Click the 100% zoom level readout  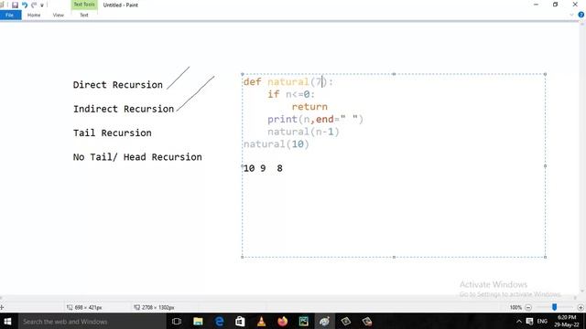(515, 307)
